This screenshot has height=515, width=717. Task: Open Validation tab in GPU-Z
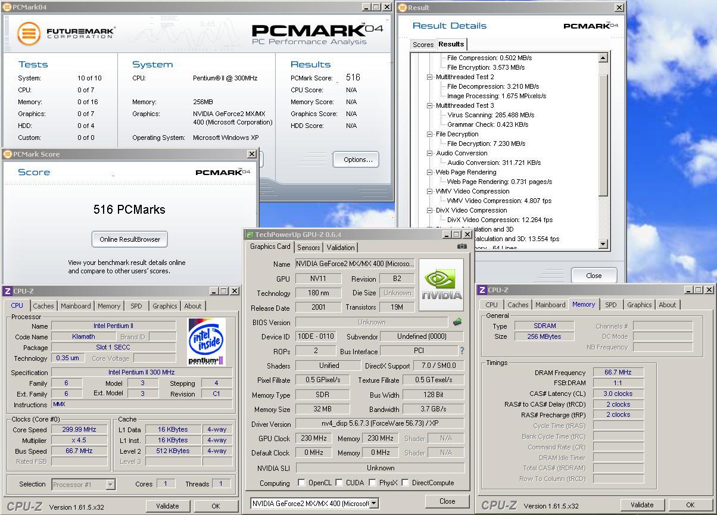[341, 248]
